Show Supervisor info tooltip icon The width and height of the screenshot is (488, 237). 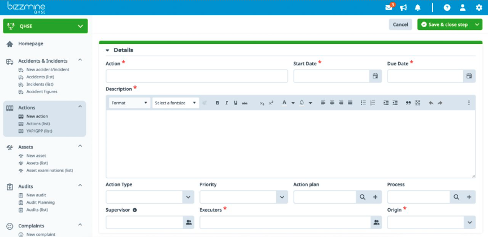click(x=135, y=210)
